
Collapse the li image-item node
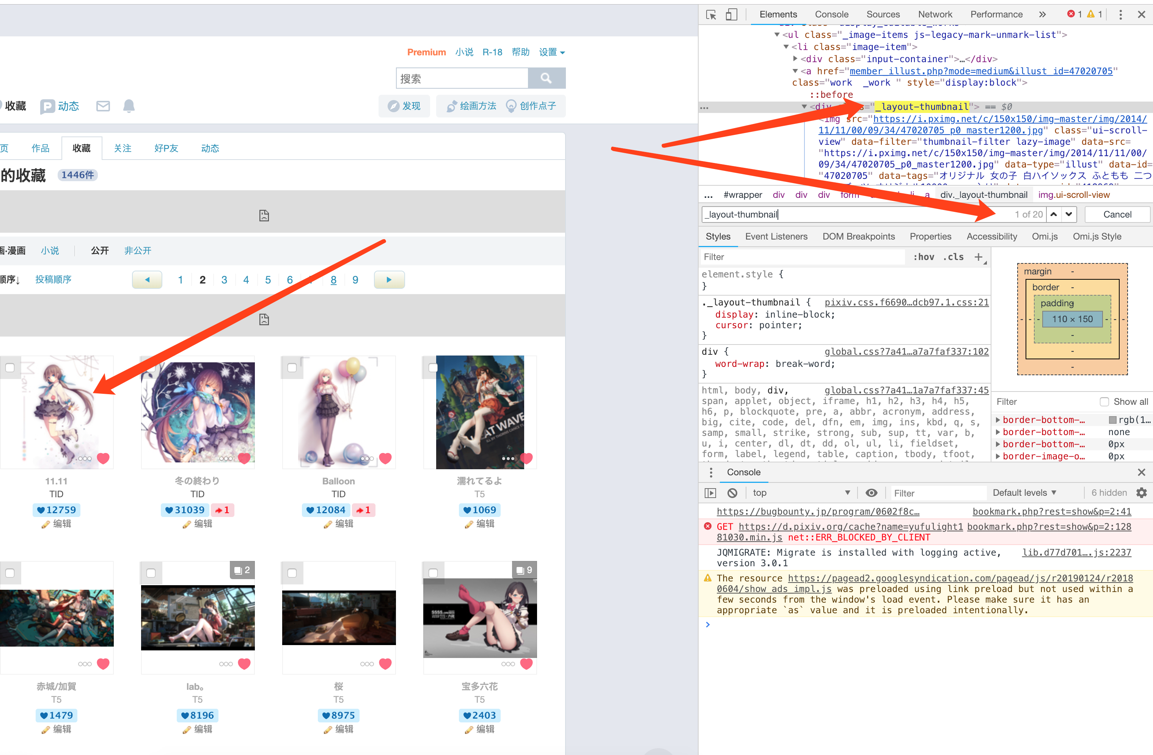pos(786,47)
